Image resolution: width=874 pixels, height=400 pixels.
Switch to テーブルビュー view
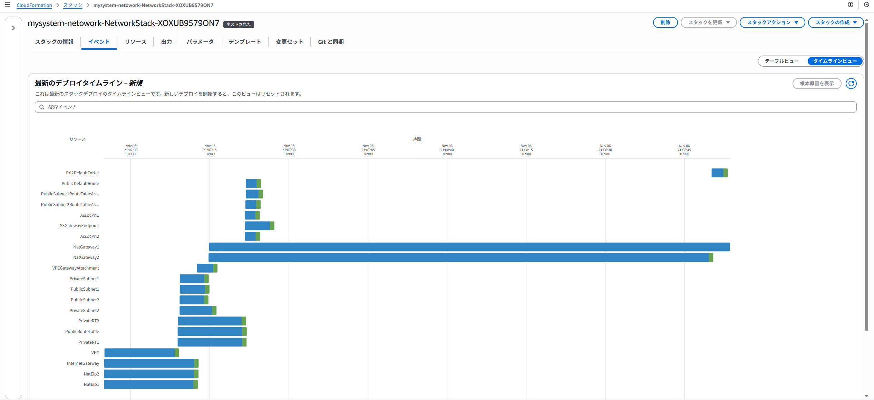[781, 61]
